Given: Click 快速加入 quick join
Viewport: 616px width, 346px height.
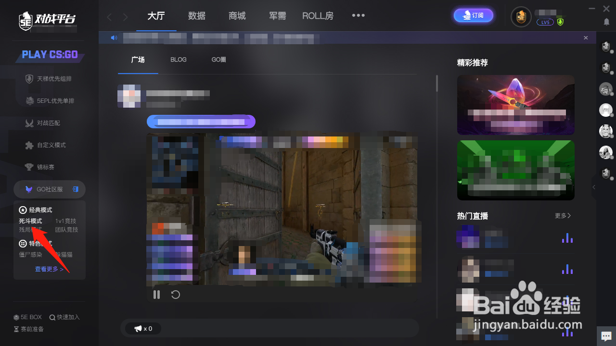Looking at the screenshot, I should pos(64,317).
